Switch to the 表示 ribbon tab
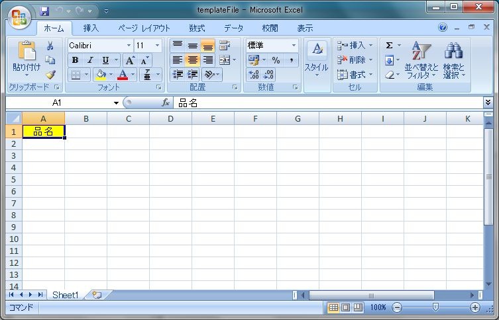The image size is (499, 320). click(x=305, y=28)
